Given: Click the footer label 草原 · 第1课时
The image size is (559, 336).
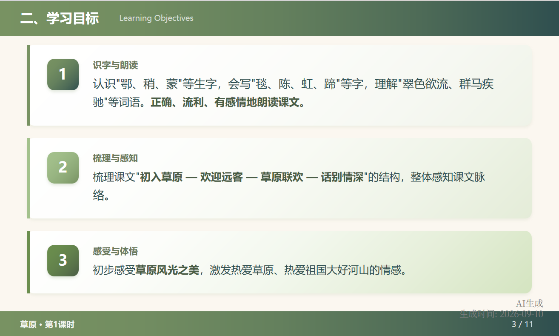Looking at the screenshot, I should [x=47, y=325].
